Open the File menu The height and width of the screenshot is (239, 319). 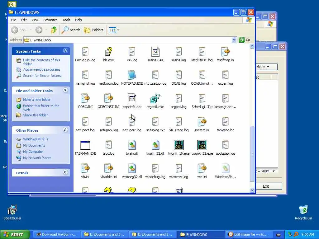tap(13, 20)
